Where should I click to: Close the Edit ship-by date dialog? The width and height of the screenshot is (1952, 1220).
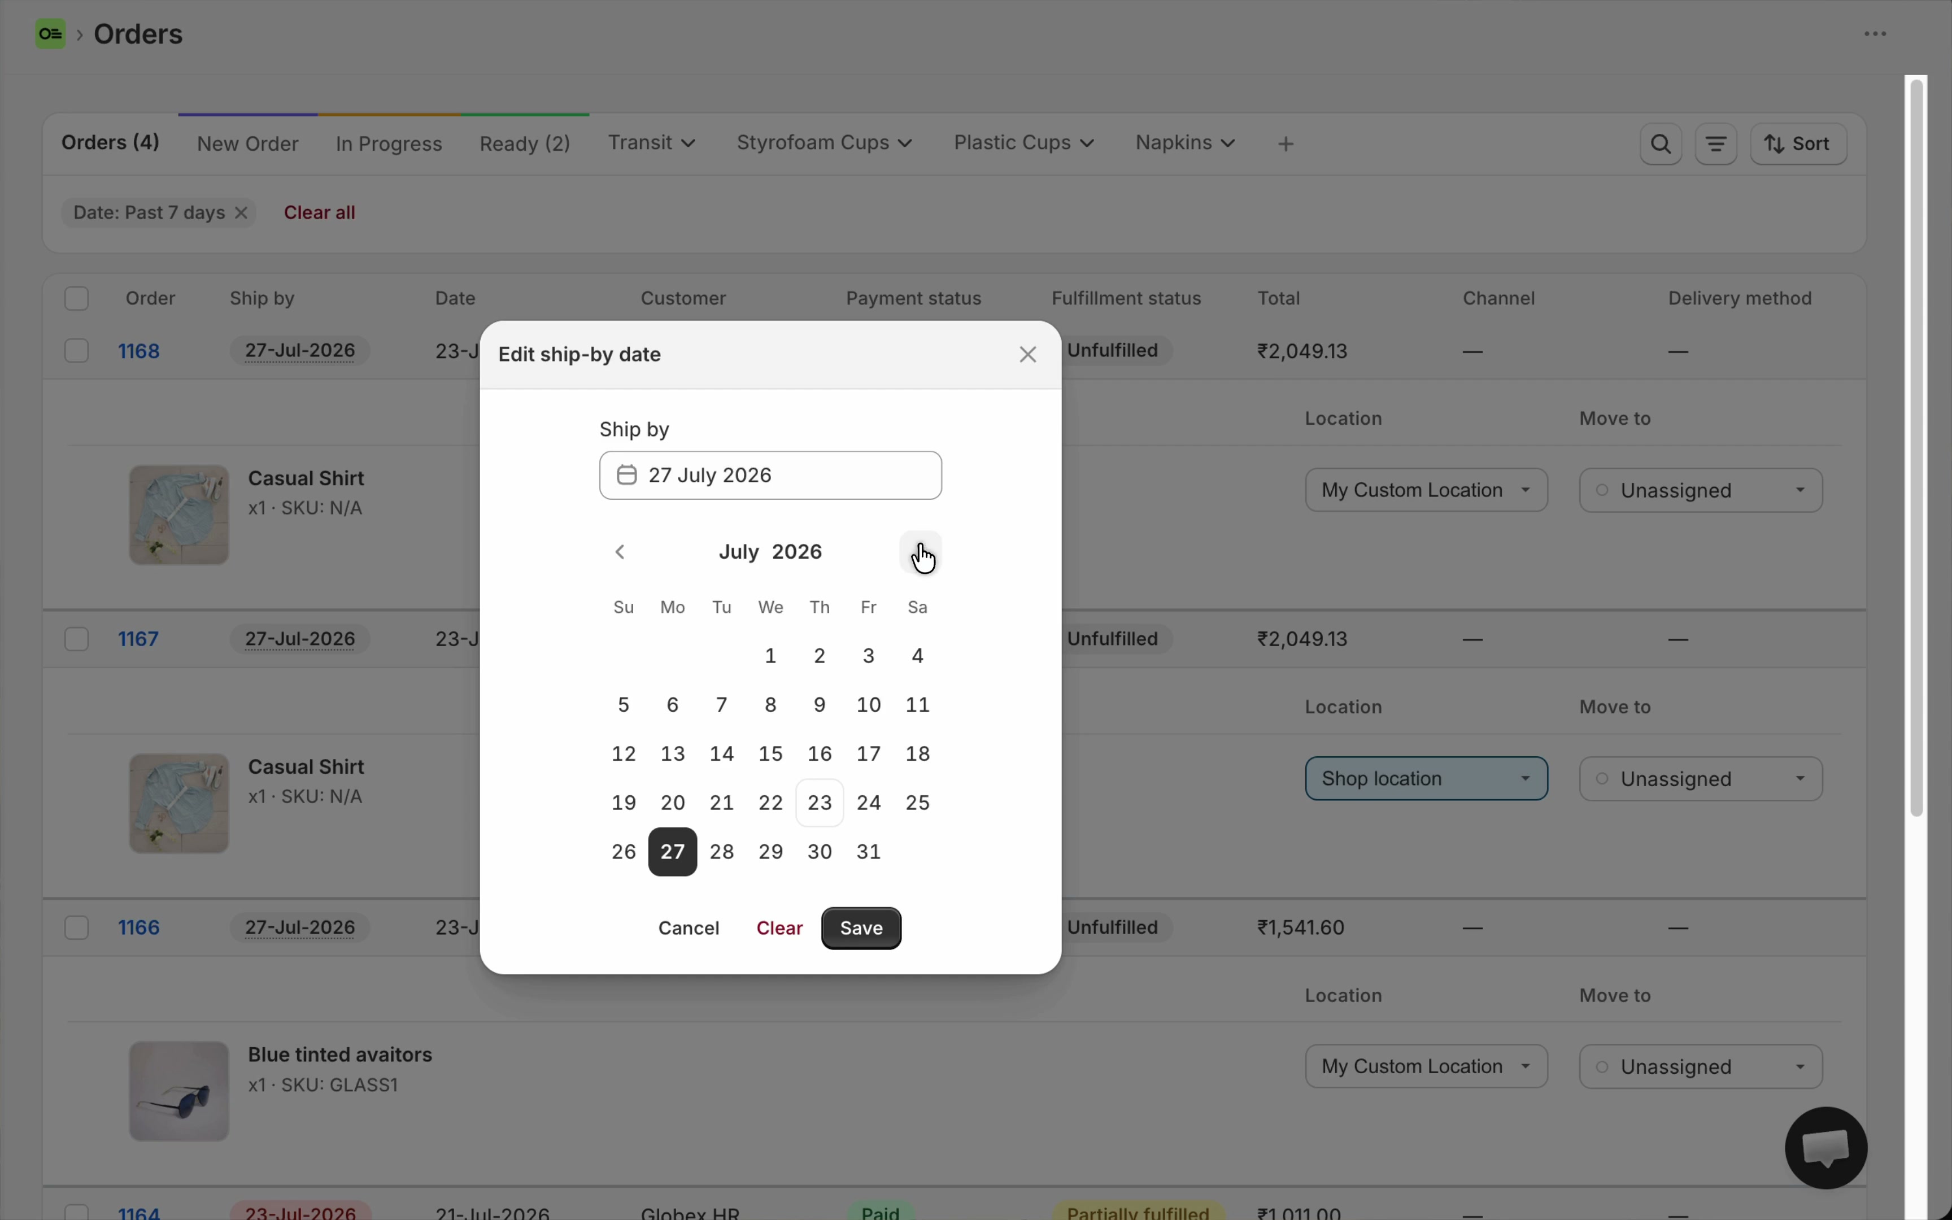coord(1027,355)
